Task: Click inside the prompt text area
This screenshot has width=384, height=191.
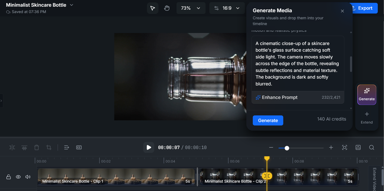Action: point(298,64)
